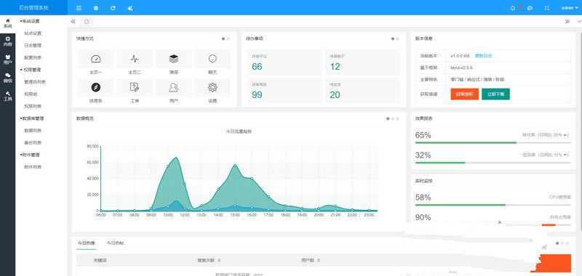Screen dimensions: 582x276
Task: Open 弹层 layers shortcut
Action: [x=174, y=63]
